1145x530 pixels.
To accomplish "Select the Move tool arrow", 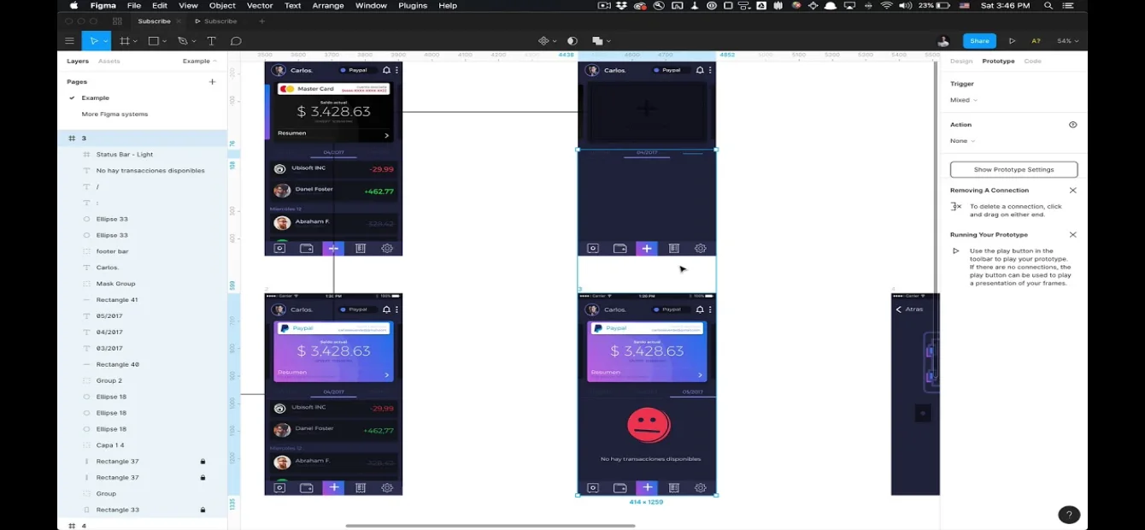I will tap(93, 41).
